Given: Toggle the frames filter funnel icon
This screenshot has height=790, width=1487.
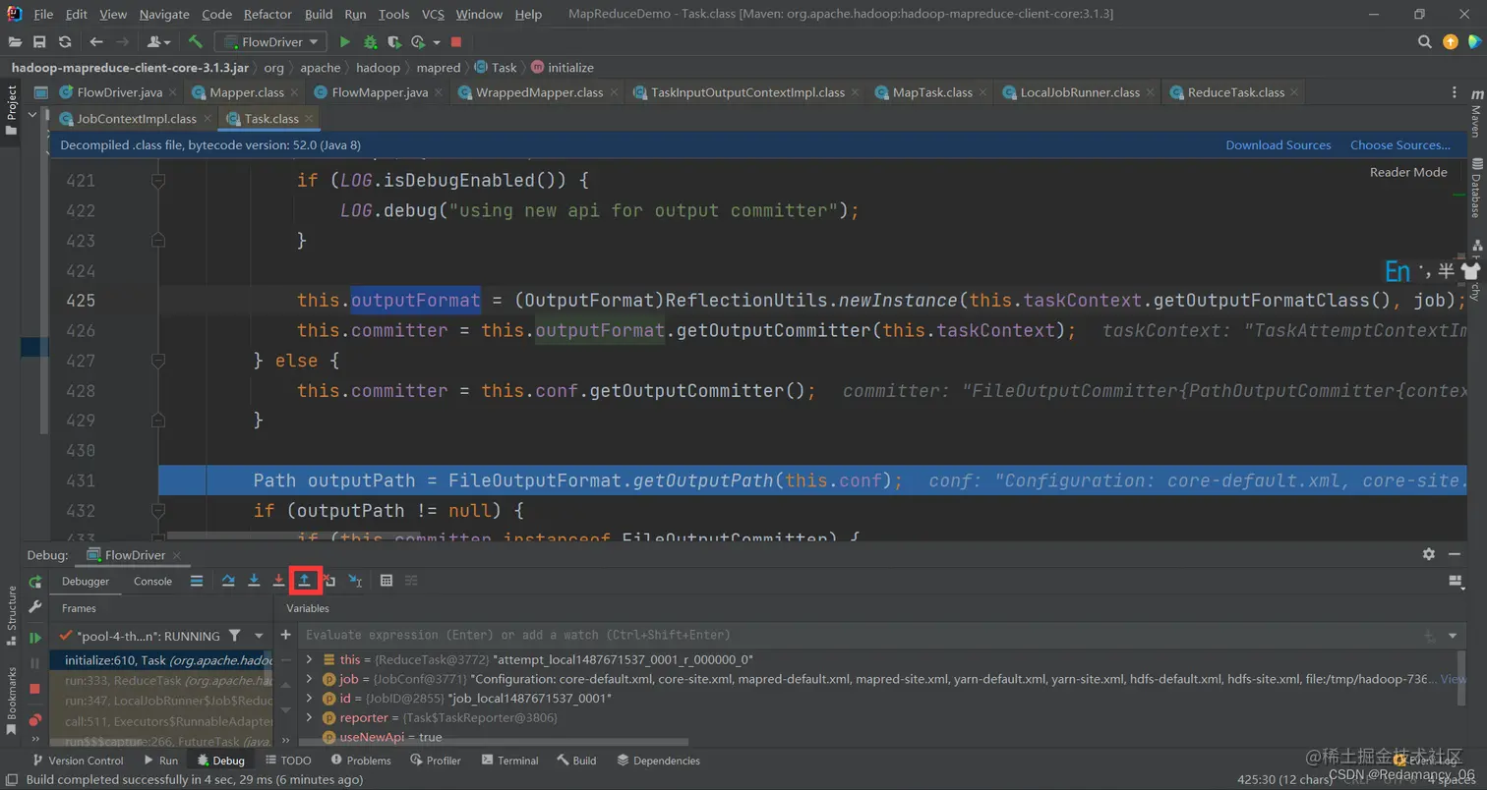Looking at the screenshot, I should 234,636.
